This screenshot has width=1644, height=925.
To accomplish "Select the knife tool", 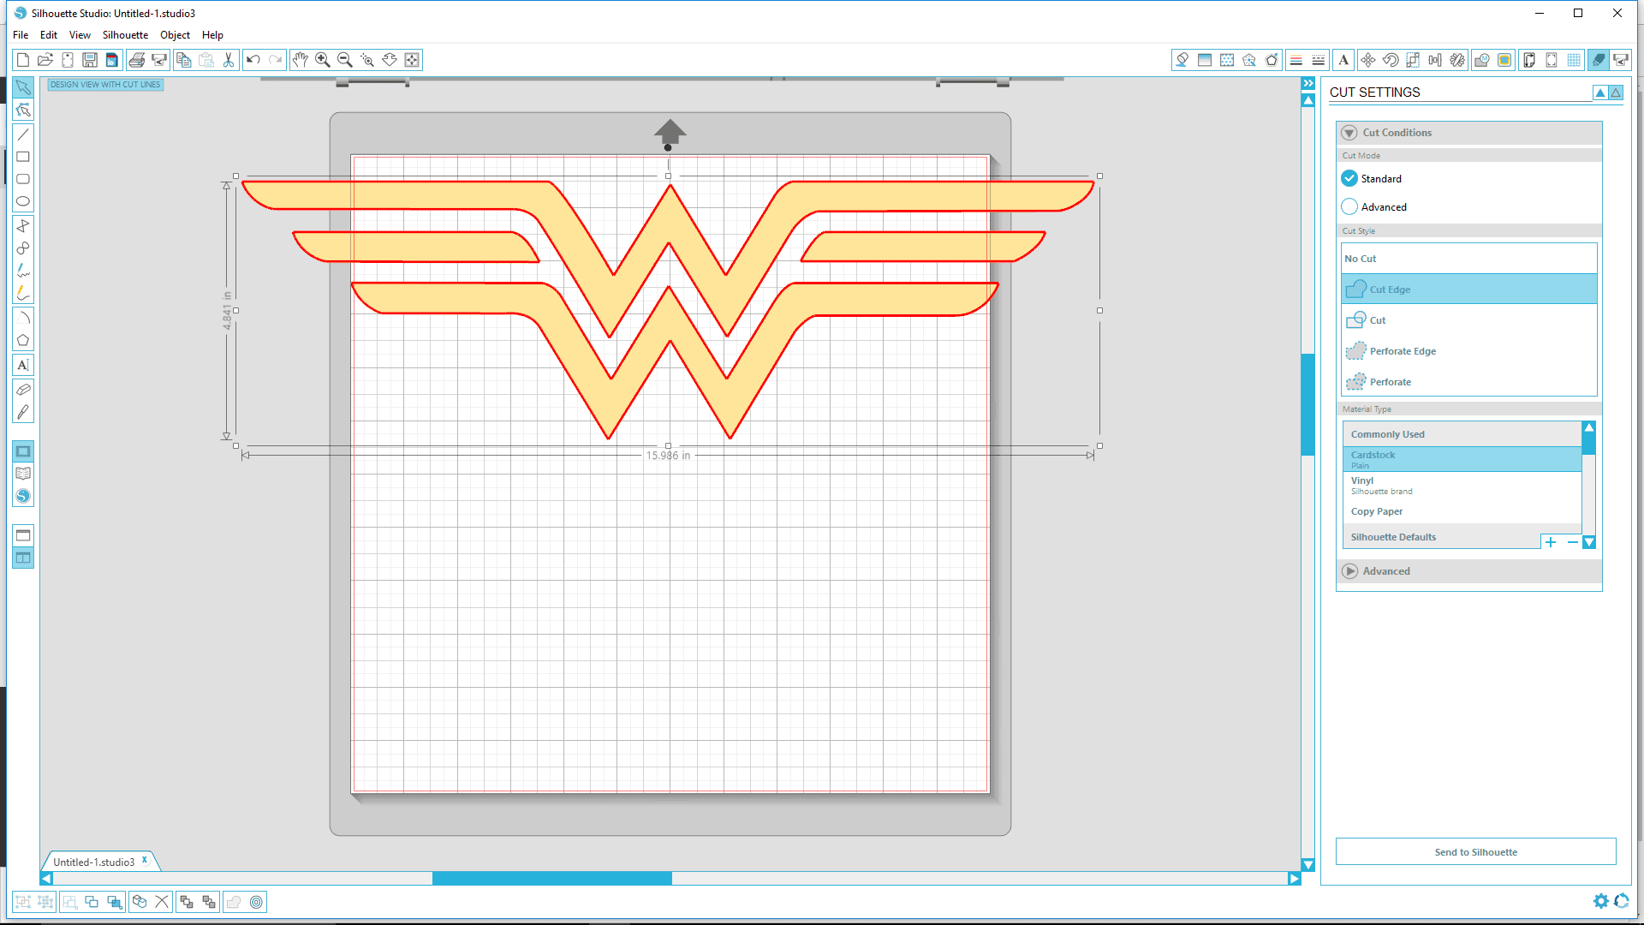I will coord(23,412).
